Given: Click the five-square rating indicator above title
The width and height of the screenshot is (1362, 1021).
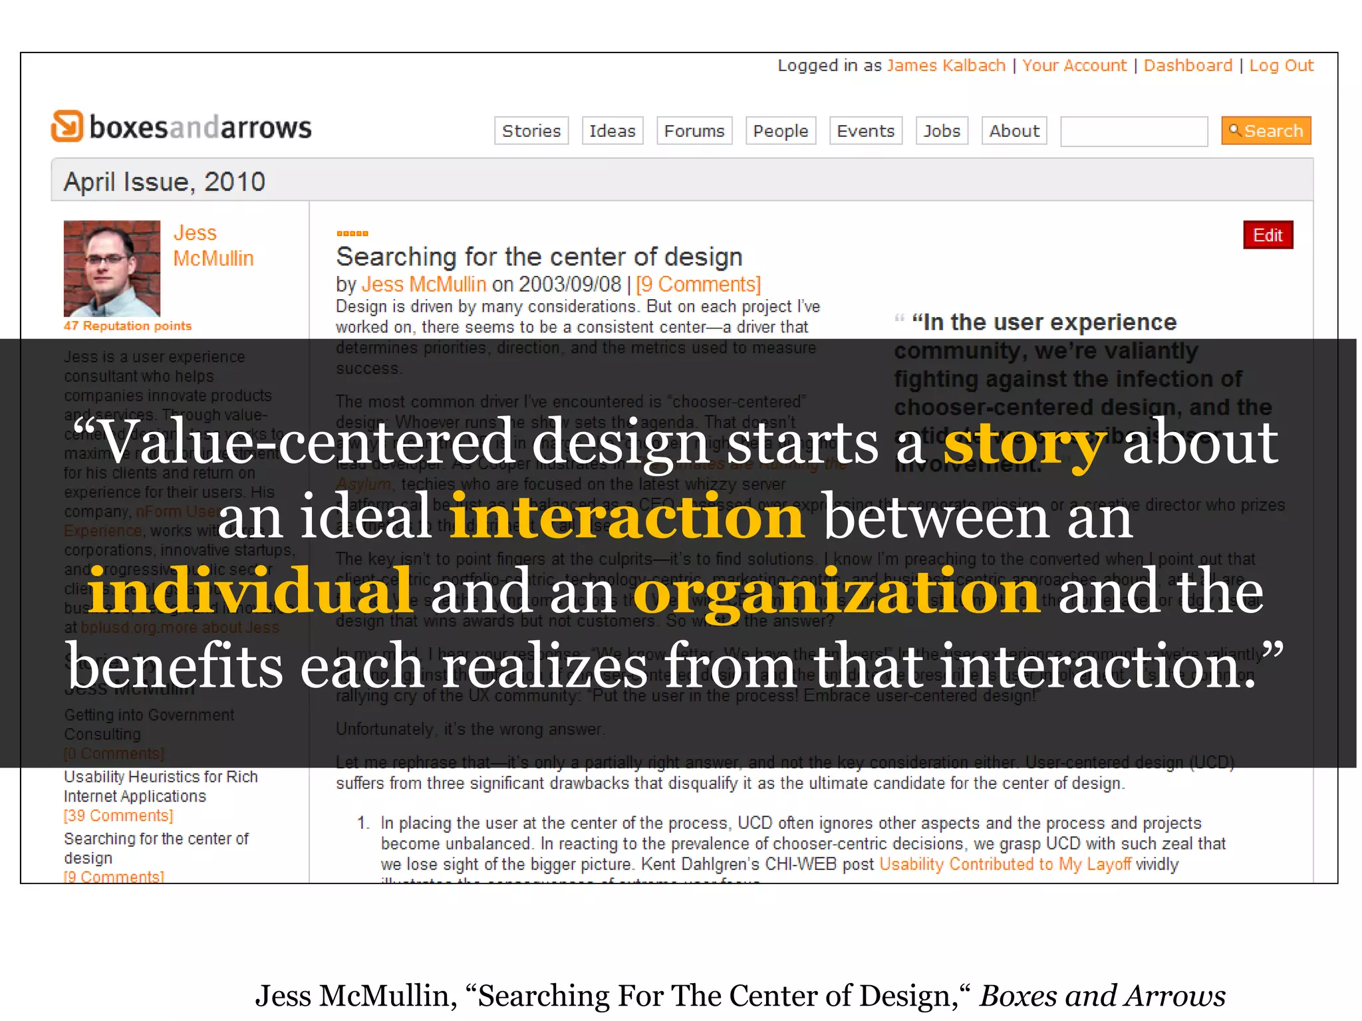Looking at the screenshot, I should coord(352,233).
